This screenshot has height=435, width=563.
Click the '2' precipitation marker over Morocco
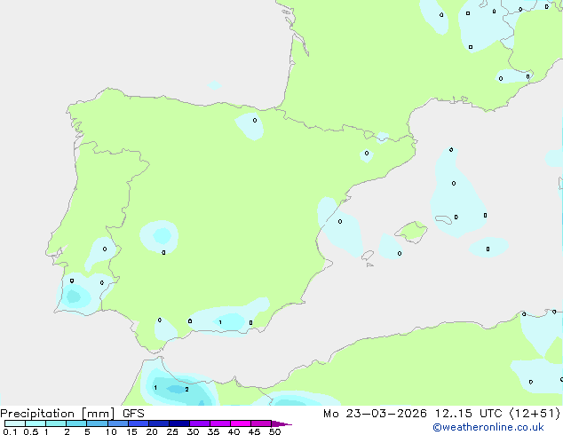pyautogui.click(x=186, y=389)
